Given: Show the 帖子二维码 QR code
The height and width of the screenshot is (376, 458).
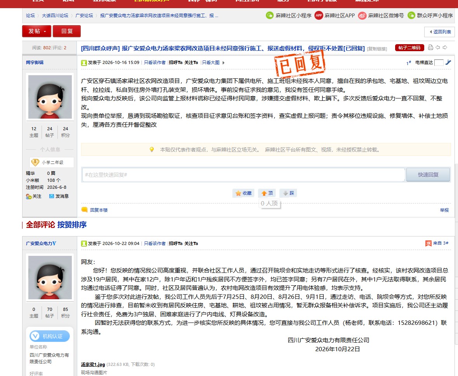Looking at the screenshot, I should point(409,48).
